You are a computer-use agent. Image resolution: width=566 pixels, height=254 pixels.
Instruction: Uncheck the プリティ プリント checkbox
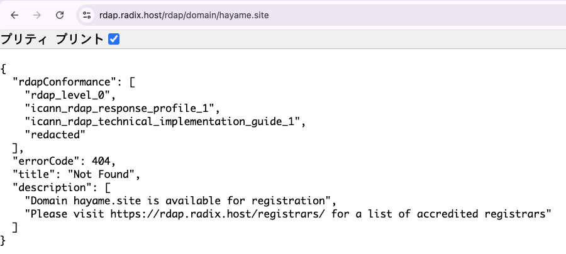click(x=114, y=39)
